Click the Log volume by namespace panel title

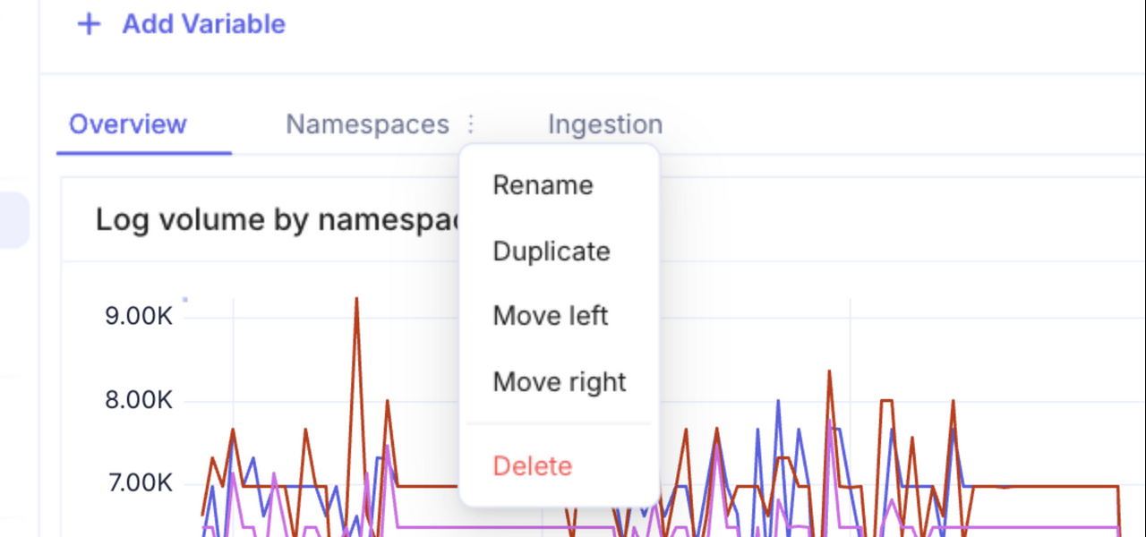coord(278,220)
